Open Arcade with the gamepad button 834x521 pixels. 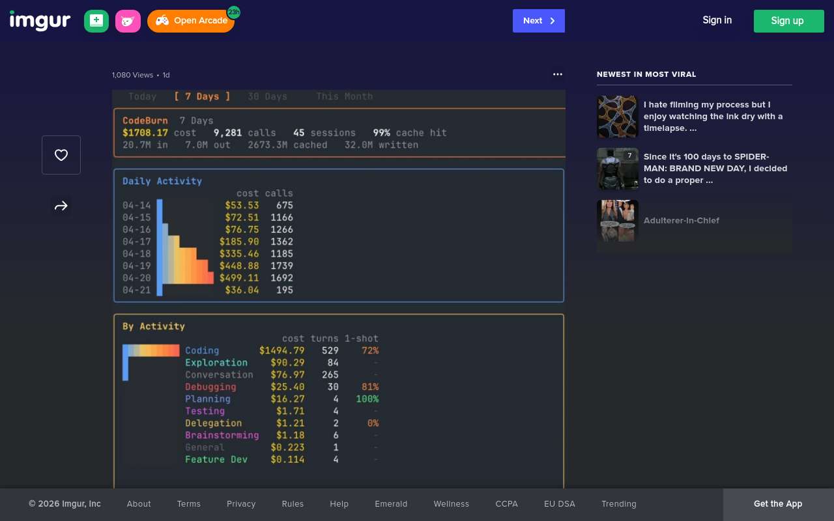click(190, 21)
